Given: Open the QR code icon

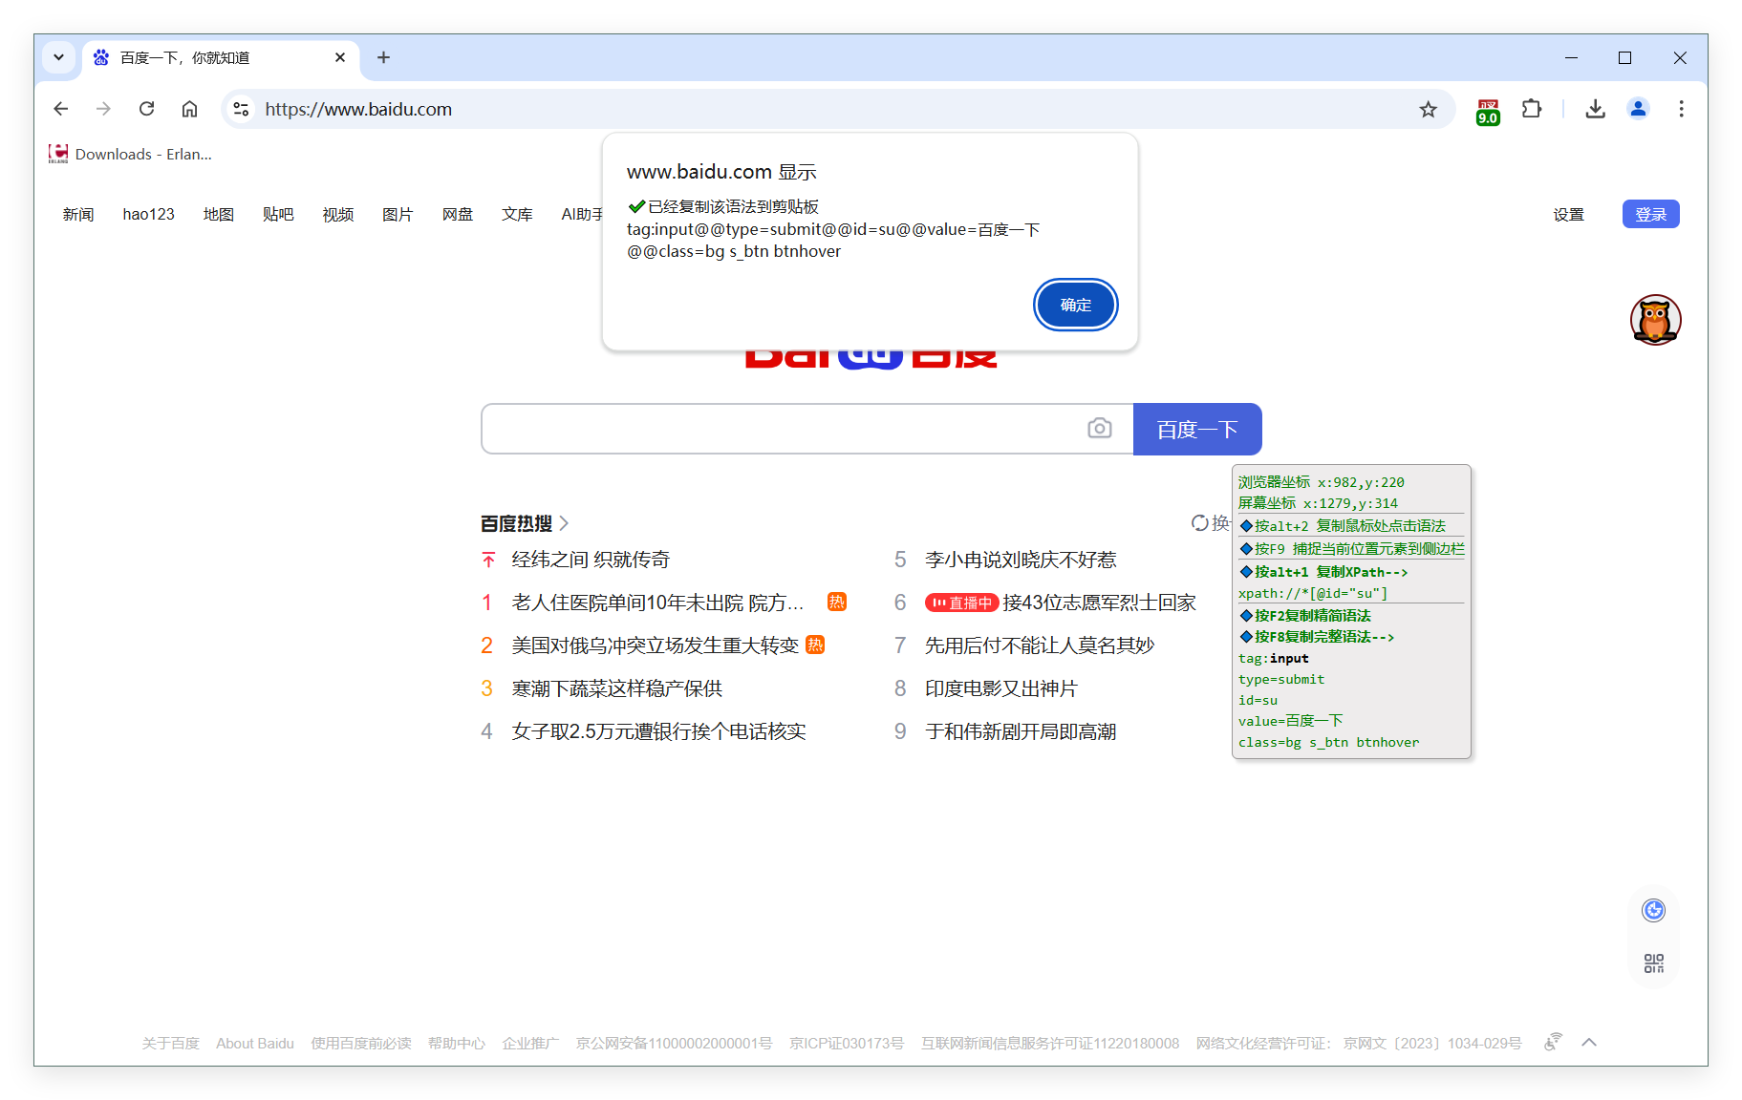Looking at the screenshot, I should point(1653,963).
